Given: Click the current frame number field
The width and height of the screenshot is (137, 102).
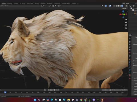Looking at the screenshot, I should [x=105, y=90].
